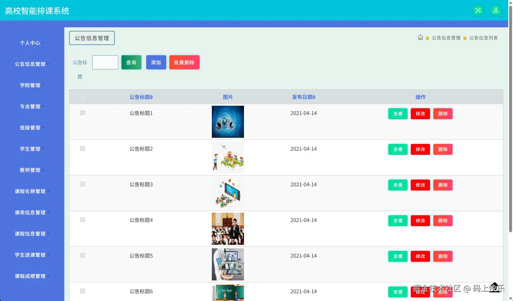Viewport: 513px width, 301px height.
Task: Click 修改 for 公告标题1
Action: (x=420, y=114)
